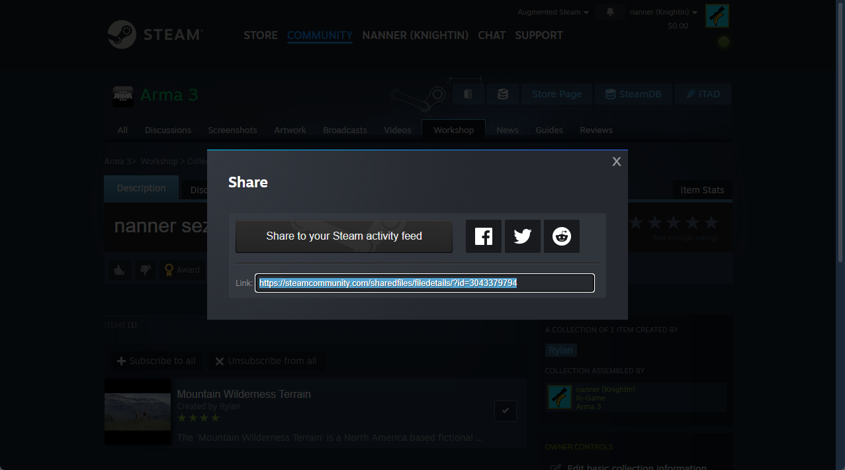The width and height of the screenshot is (845, 470).
Task: Select the share link URL field
Action: coord(425,283)
